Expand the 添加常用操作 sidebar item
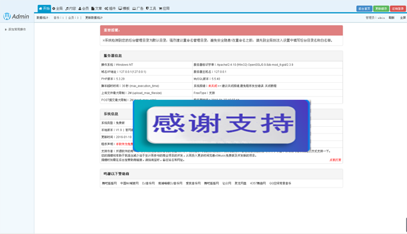Viewport: 407px width, 234px height. pos(16,29)
